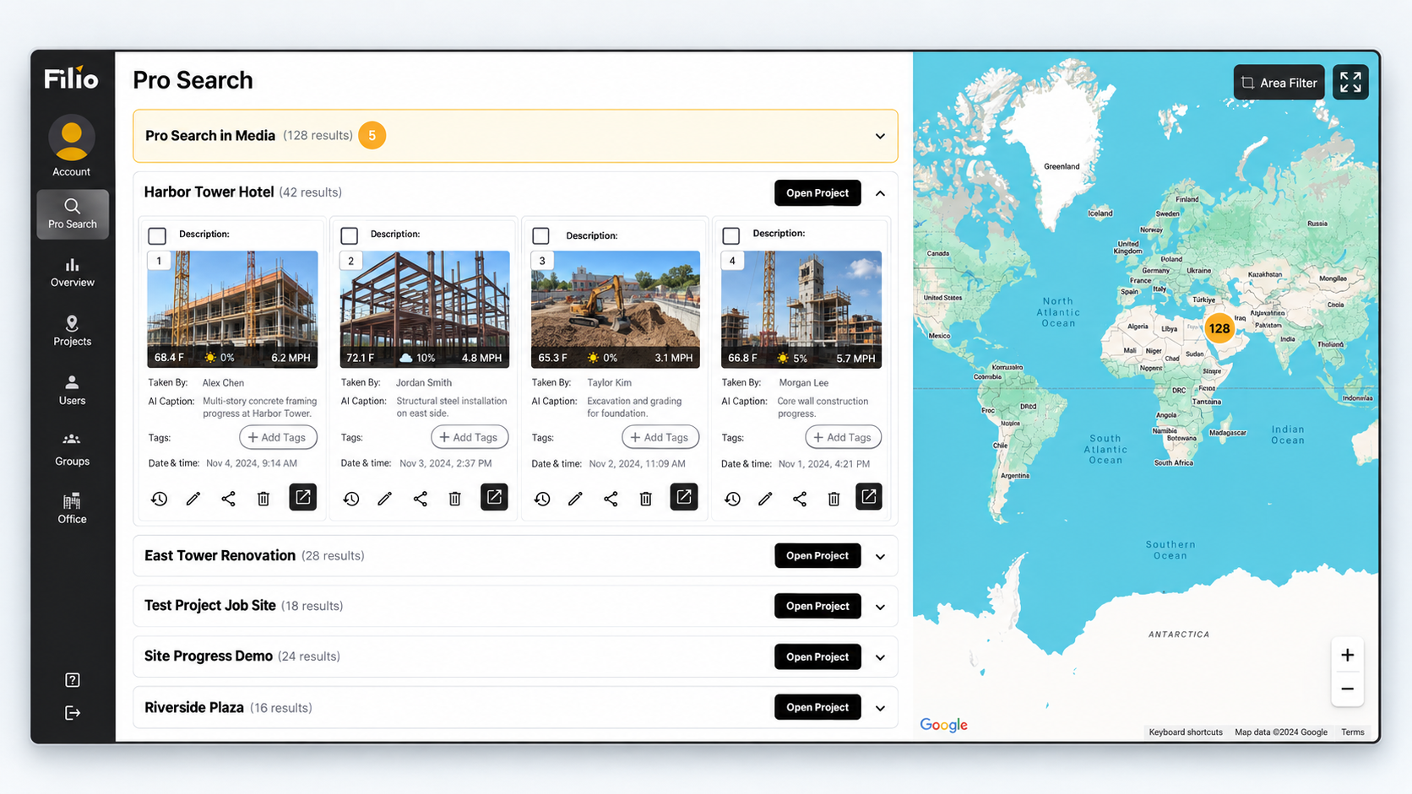Viewport: 1412px width, 794px height.
Task: Open Project for Riverside Plaza
Action: pos(817,707)
